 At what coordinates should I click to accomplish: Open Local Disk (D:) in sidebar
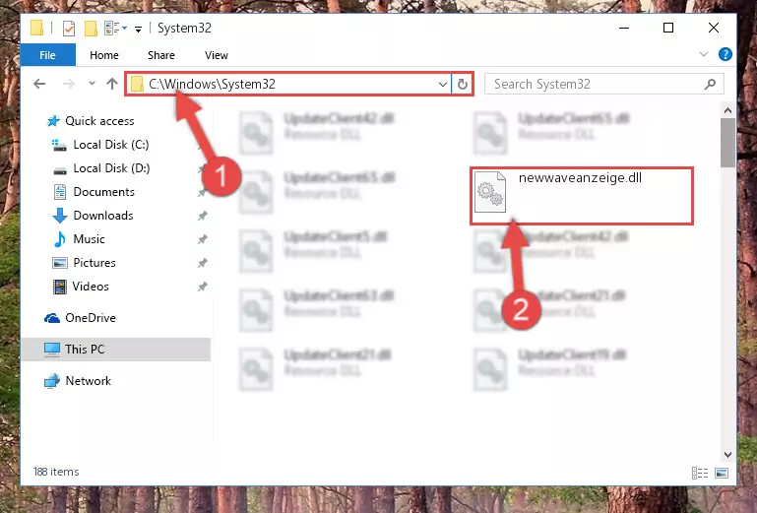coord(111,168)
